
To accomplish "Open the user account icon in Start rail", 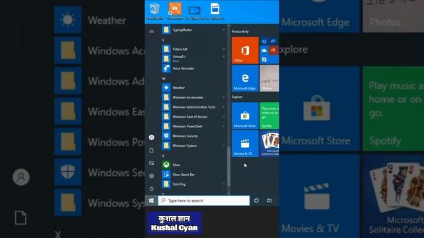I will pos(152,138).
